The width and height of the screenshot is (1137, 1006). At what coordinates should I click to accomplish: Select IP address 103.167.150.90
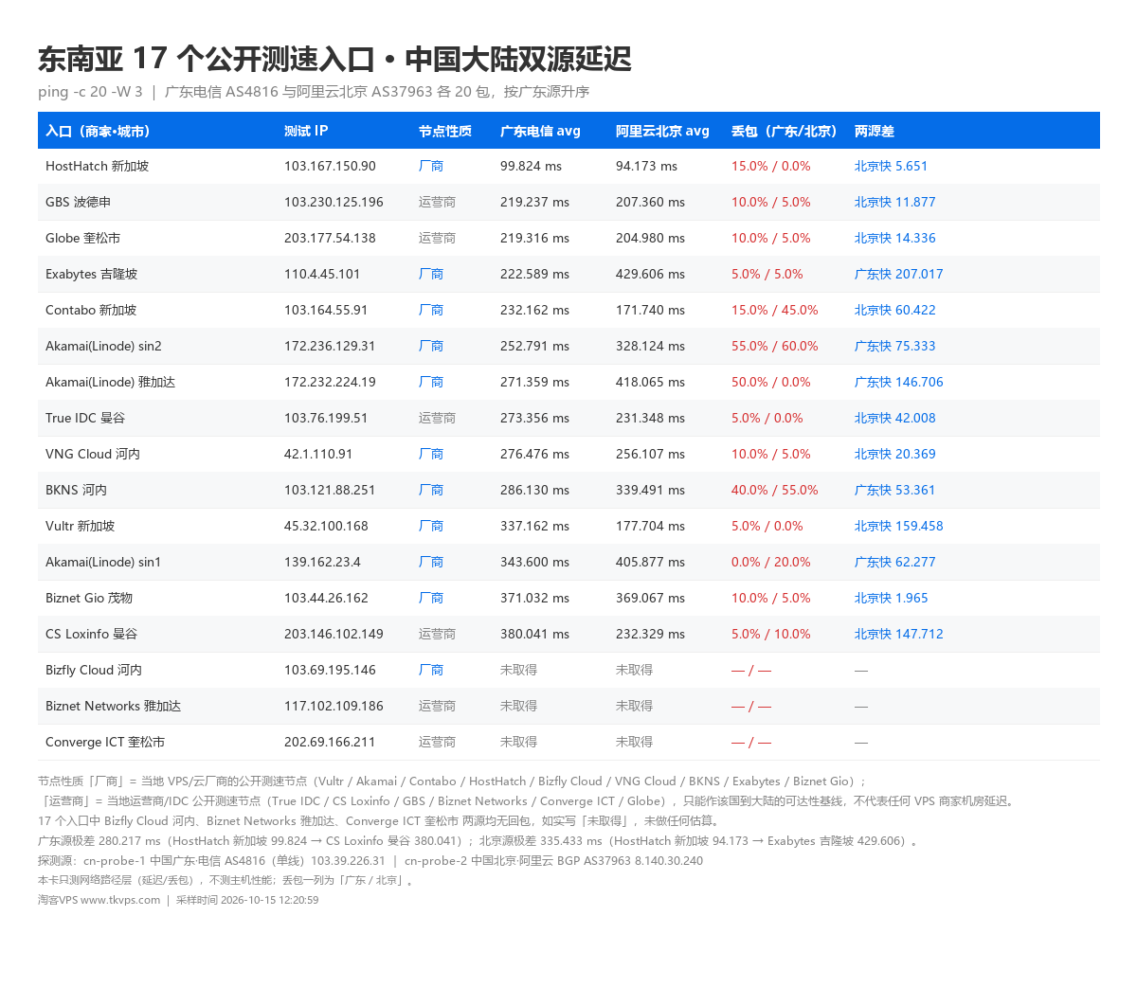[x=330, y=166]
